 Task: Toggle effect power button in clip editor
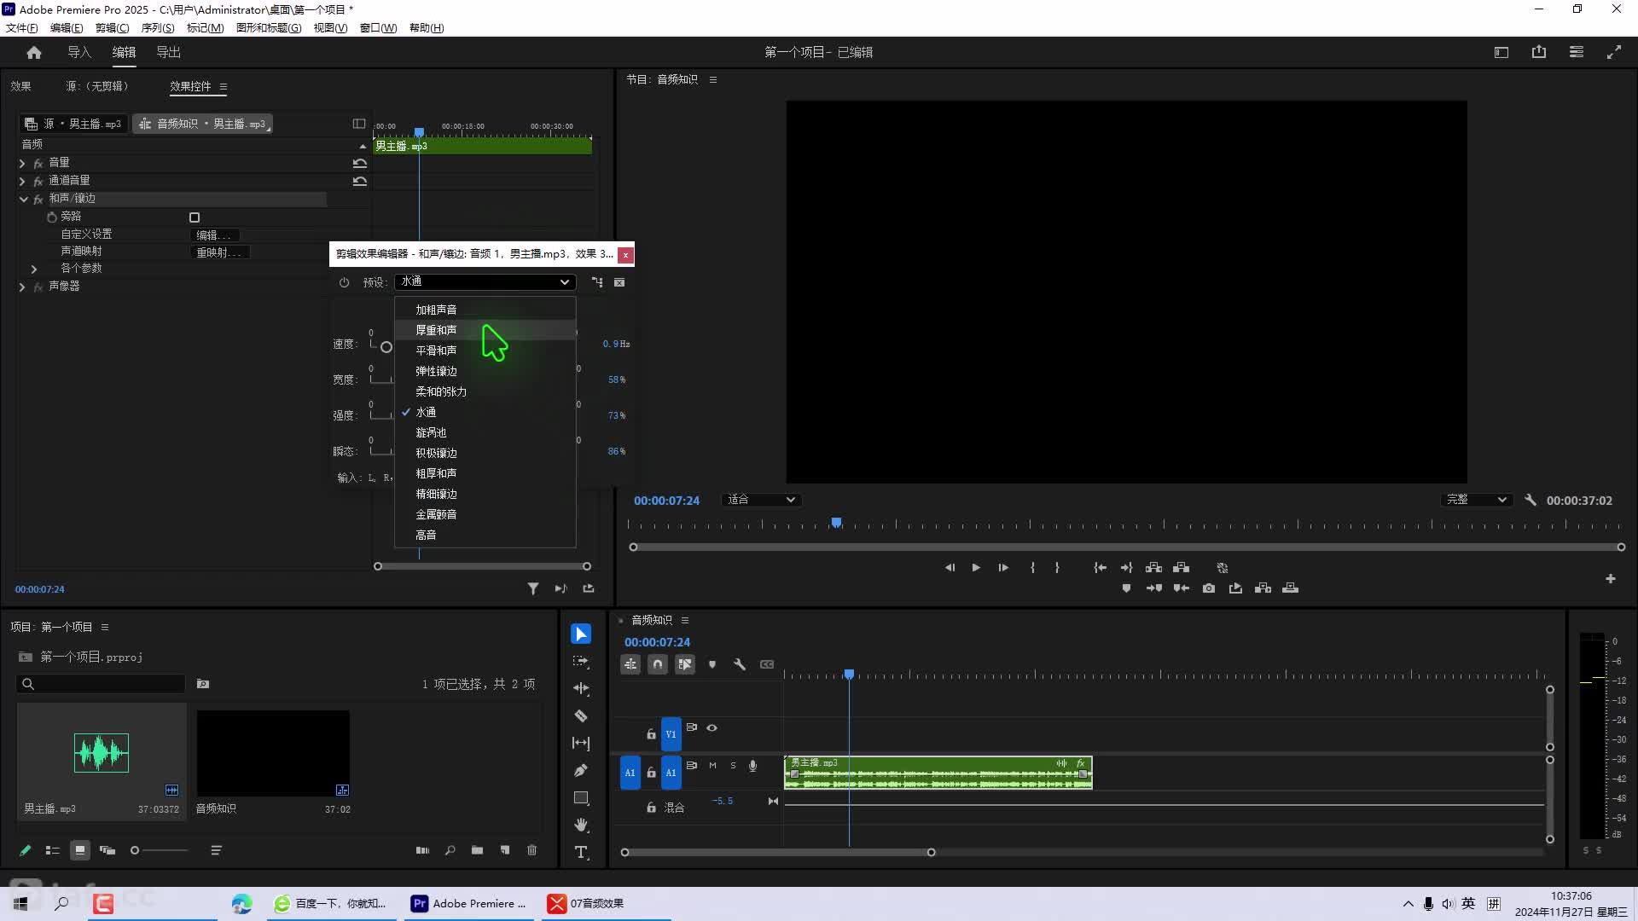tap(344, 282)
